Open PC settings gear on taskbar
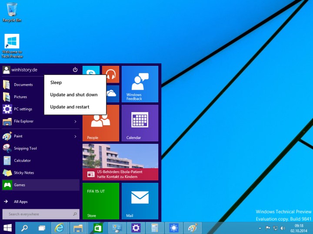The image size is (313, 234). click(x=136, y=228)
